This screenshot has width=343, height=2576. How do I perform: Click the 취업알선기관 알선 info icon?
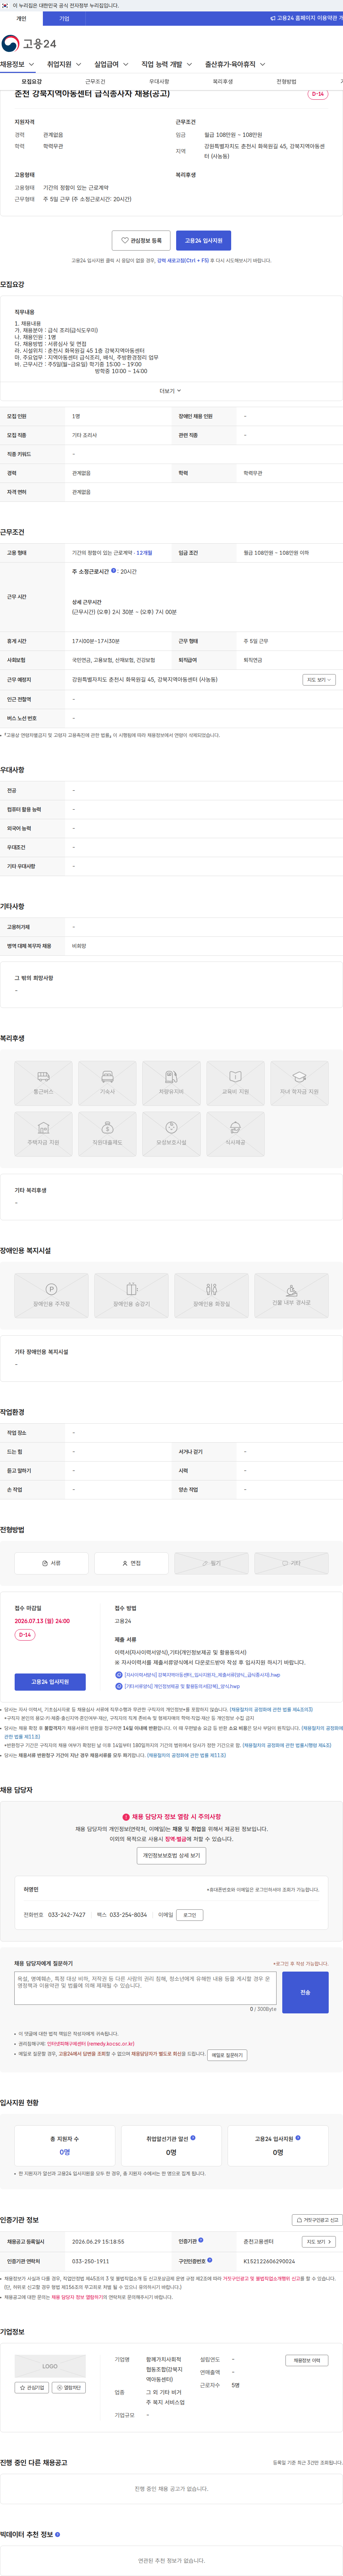pos(193,2138)
